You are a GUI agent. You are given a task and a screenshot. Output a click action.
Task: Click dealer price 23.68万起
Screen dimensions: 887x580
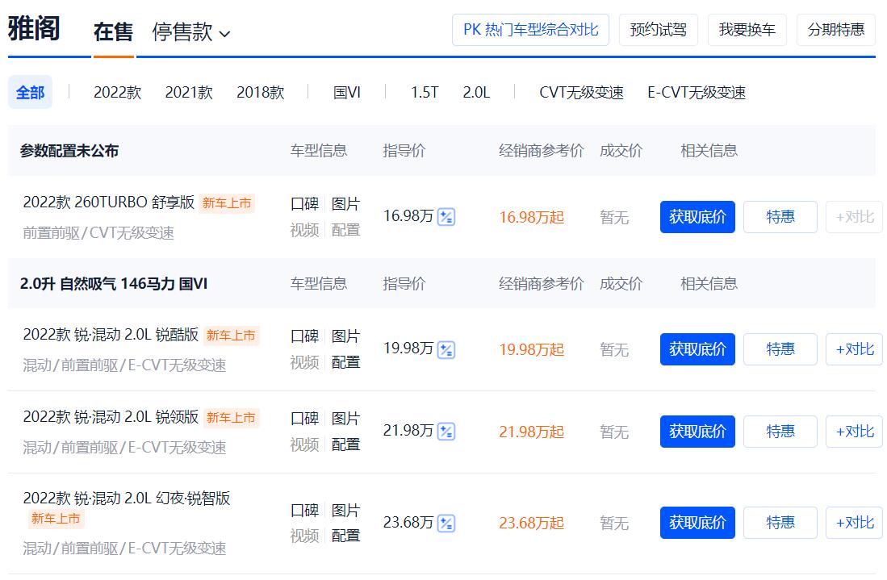click(x=531, y=524)
